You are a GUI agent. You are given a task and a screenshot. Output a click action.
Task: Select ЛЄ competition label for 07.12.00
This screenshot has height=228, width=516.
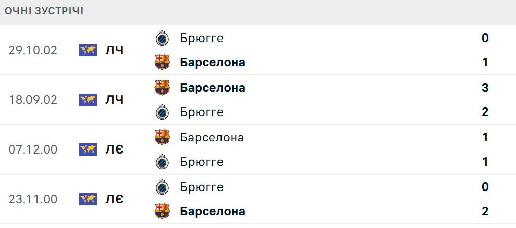point(114,149)
